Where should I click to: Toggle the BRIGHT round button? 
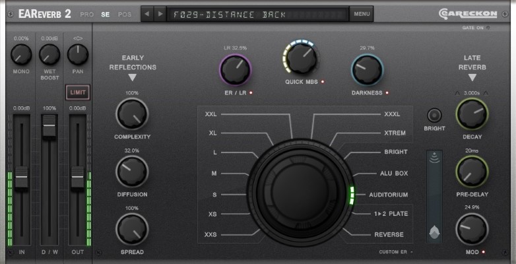(x=434, y=115)
